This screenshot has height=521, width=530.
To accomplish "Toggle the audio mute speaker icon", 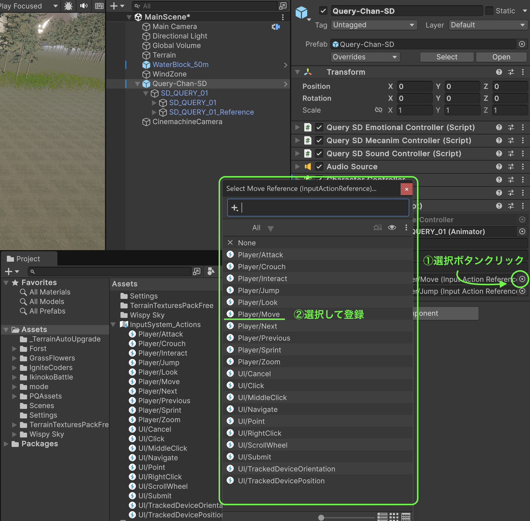I will tap(84, 6).
